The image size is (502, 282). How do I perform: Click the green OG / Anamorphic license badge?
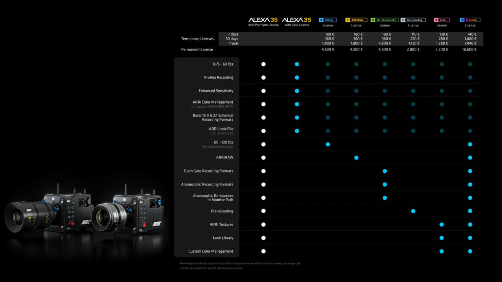384,20
